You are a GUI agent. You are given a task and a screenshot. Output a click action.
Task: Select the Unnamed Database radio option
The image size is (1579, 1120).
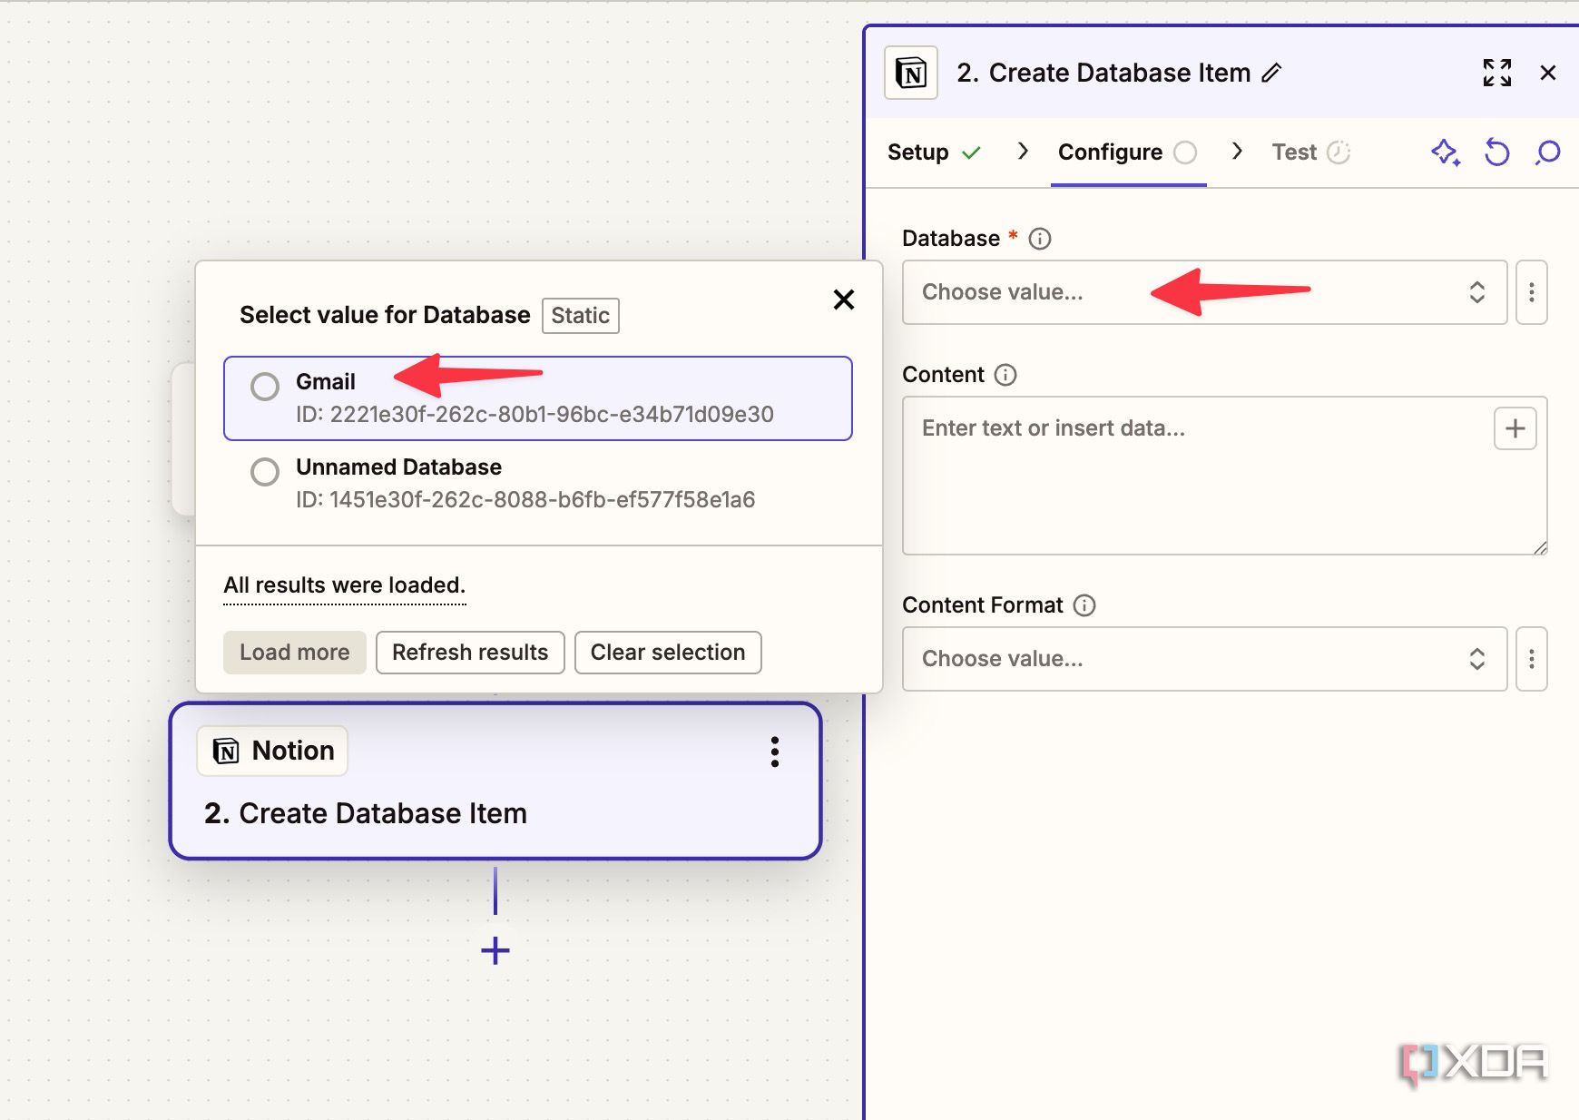click(x=265, y=472)
